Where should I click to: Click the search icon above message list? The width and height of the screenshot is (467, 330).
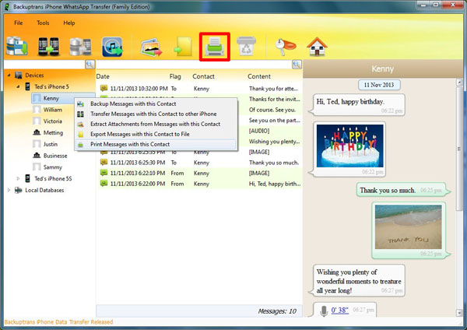click(x=297, y=64)
